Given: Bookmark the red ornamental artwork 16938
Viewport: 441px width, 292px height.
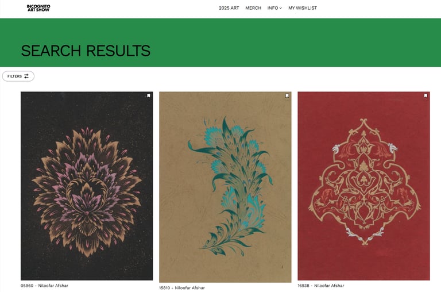Looking at the screenshot, I should click(425, 96).
